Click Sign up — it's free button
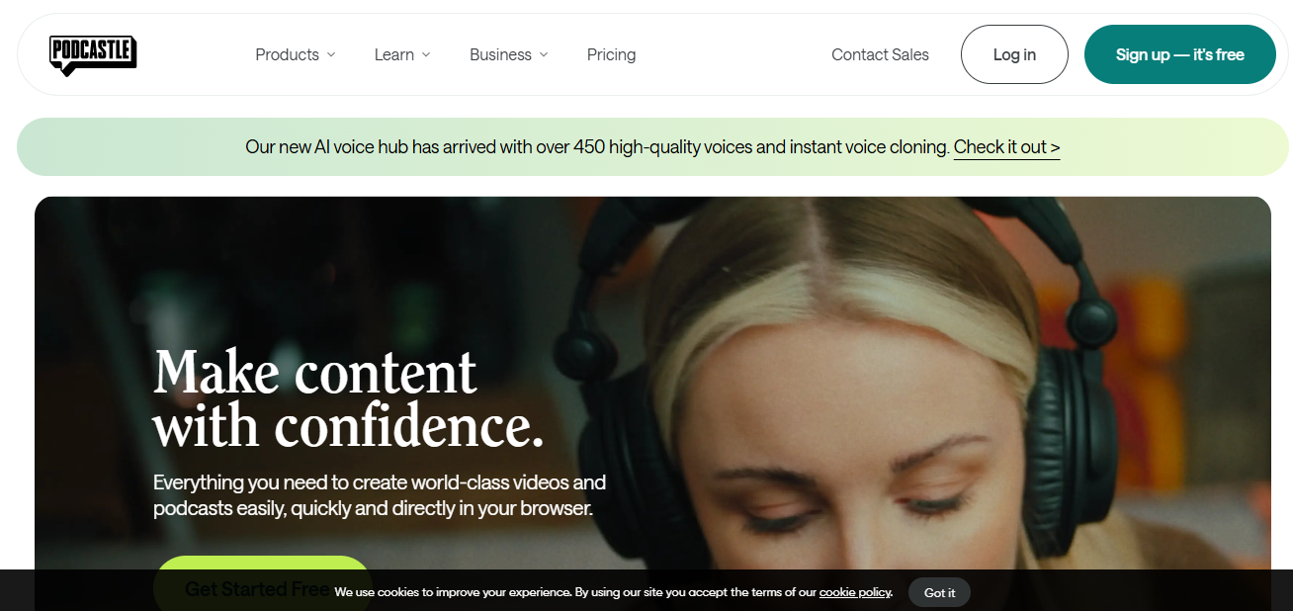This screenshot has width=1293, height=611. pyautogui.click(x=1180, y=54)
